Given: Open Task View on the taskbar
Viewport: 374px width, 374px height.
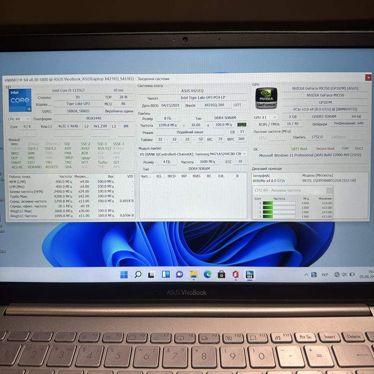Looking at the screenshot, I should click(151, 275).
